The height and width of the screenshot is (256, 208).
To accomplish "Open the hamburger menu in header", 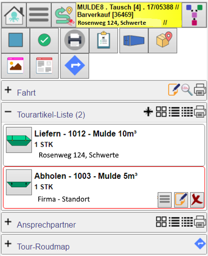I will pyautogui.click(x=39, y=15).
